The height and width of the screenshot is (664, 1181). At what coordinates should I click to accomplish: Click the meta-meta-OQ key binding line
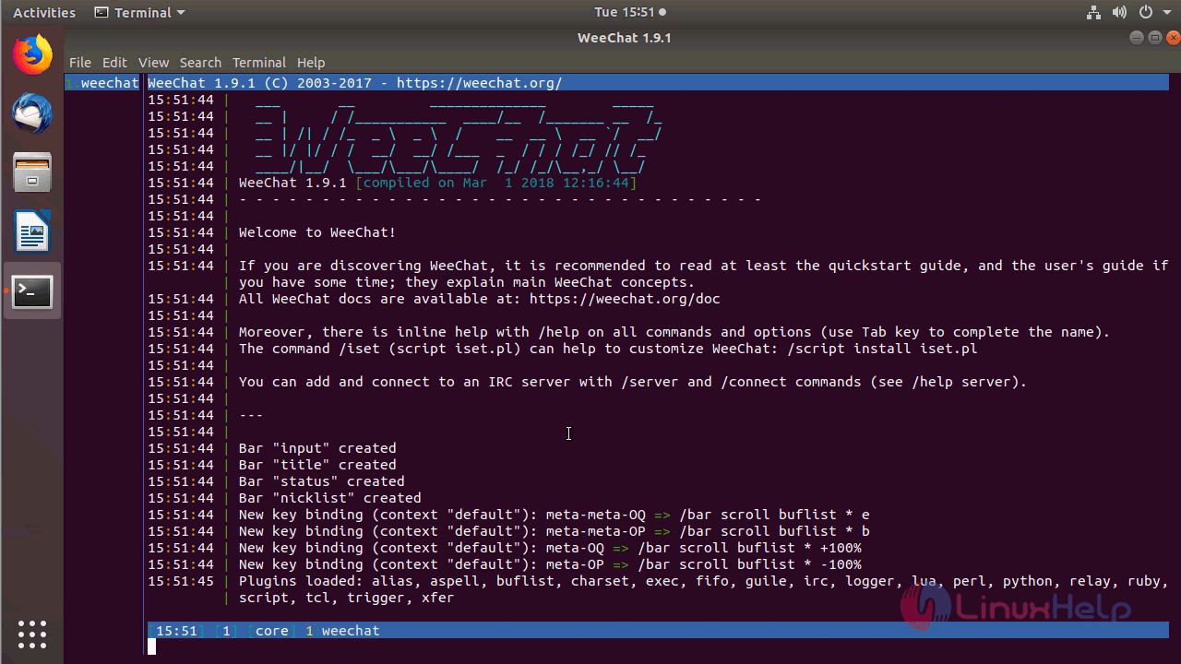pyautogui.click(x=554, y=515)
